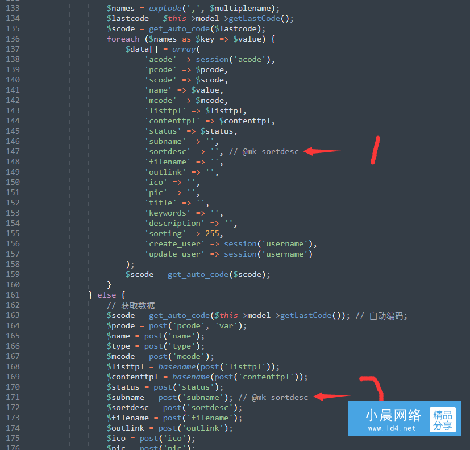Click the $value variable on line 141
This screenshot has width=470, height=450.
[205, 90]
